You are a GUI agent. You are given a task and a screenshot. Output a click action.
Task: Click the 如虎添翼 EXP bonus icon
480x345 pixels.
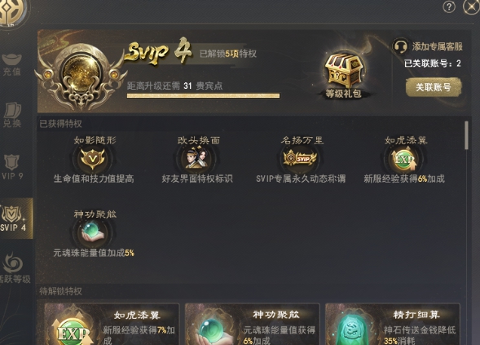[x=404, y=158]
